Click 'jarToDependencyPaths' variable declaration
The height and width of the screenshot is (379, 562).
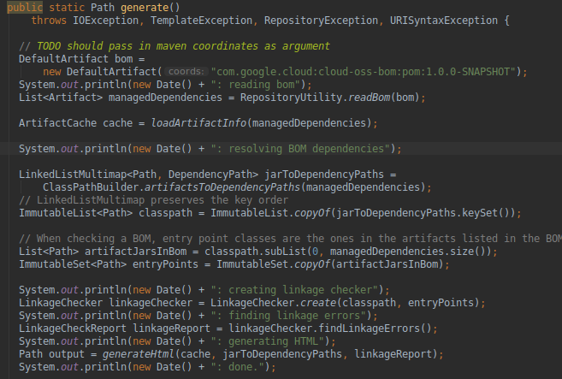pos(324,175)
